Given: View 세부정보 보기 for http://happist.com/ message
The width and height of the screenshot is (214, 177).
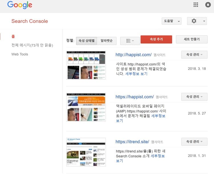Looking at the screenshot, I should [136, 74].
